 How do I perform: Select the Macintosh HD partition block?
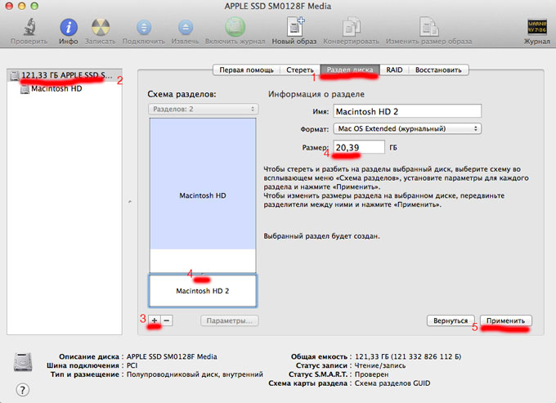pos(203,195)
